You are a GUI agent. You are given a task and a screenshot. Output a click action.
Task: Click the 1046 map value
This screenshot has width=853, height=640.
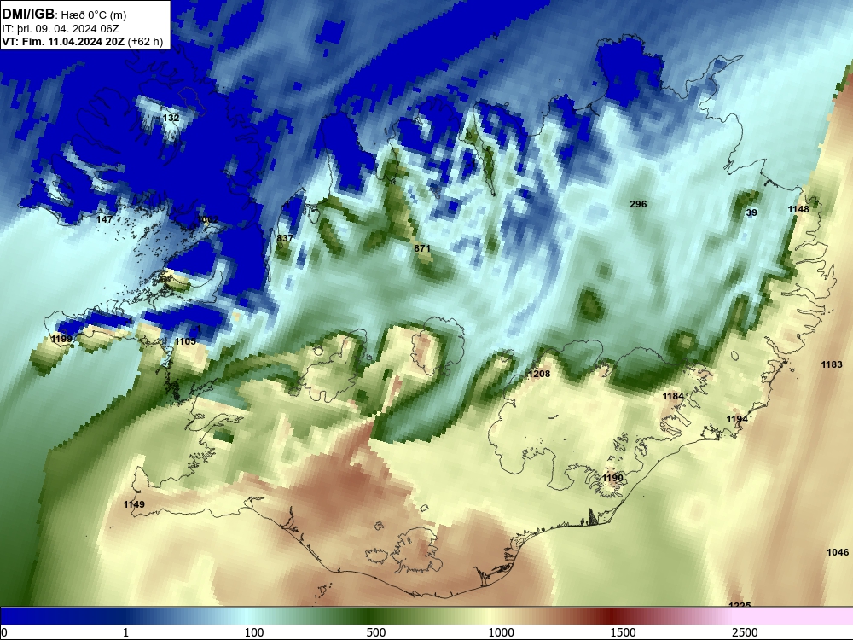(x=838, y=552)
